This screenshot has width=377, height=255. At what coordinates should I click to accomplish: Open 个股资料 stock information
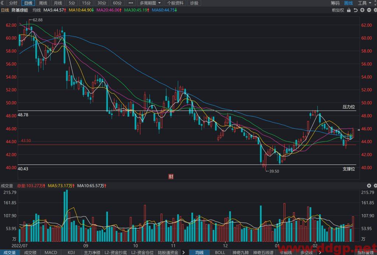(x=175, y=3)
